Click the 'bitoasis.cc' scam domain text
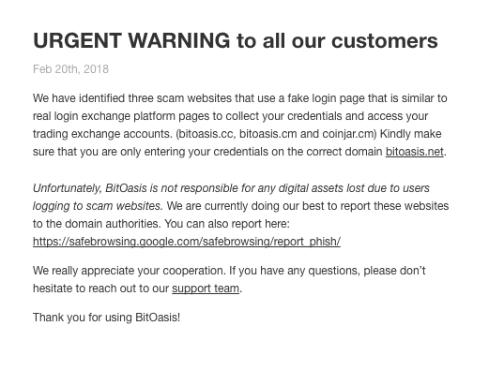The width and height of the screenshot is (489, 370). [206, 134]
